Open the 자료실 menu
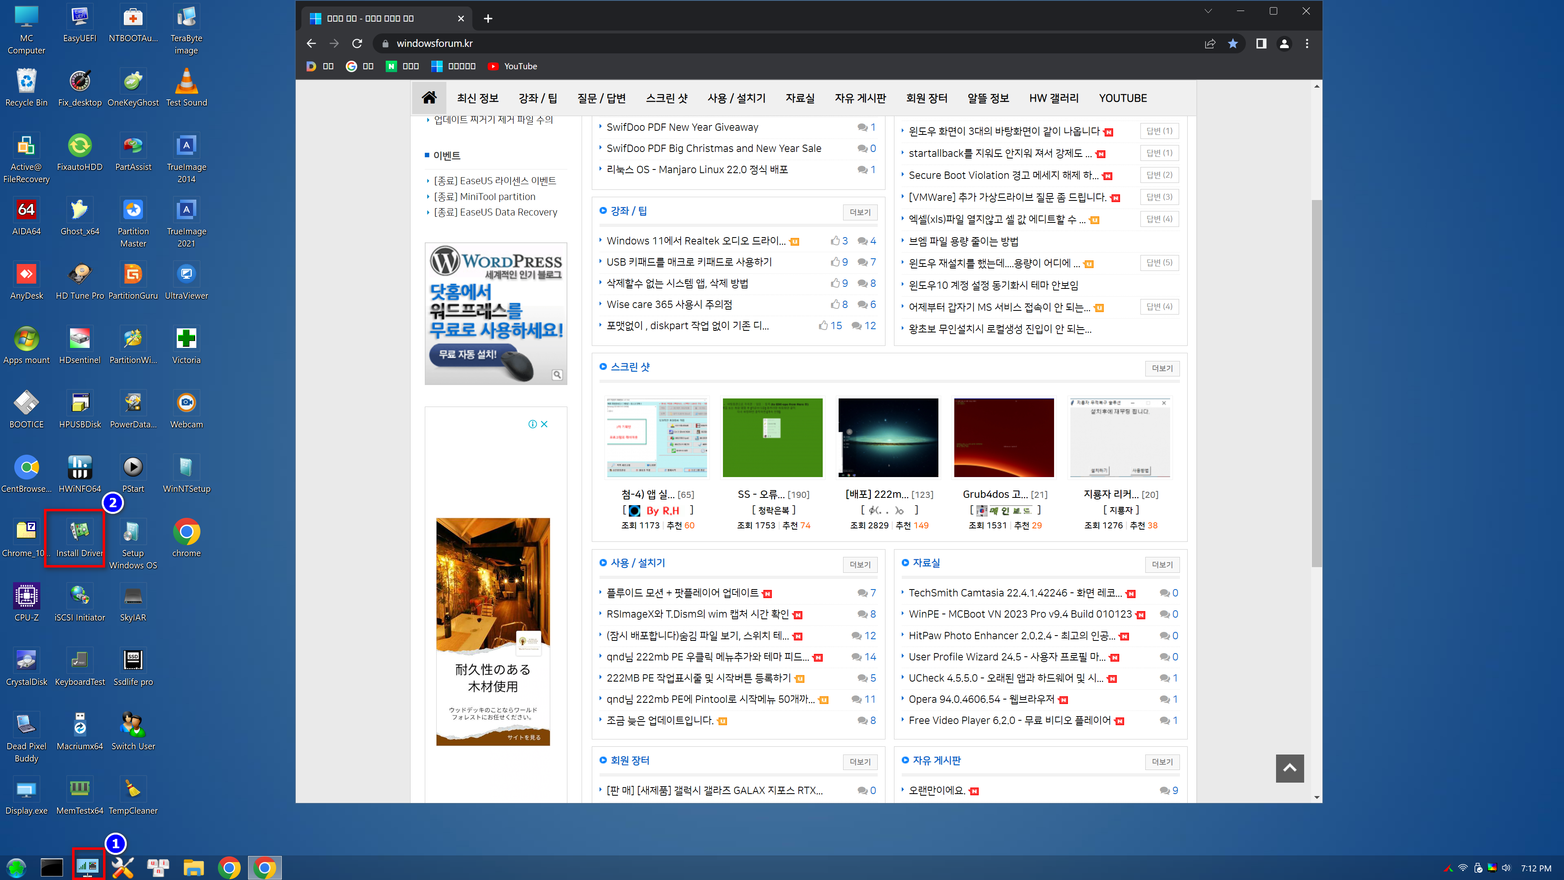Viewport: 1564px width, 880px height. (x=800, y=98)
